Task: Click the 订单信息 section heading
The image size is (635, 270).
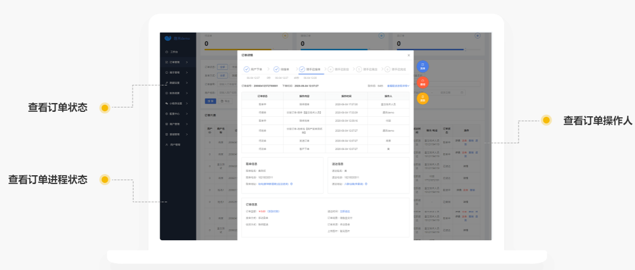Action: pyautogui.click(x=252, y=205)
